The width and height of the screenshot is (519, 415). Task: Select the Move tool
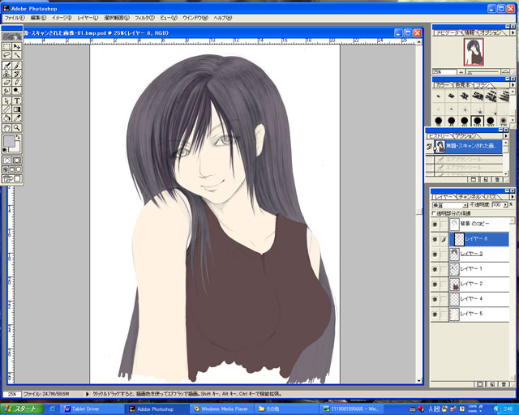[17, 47]
